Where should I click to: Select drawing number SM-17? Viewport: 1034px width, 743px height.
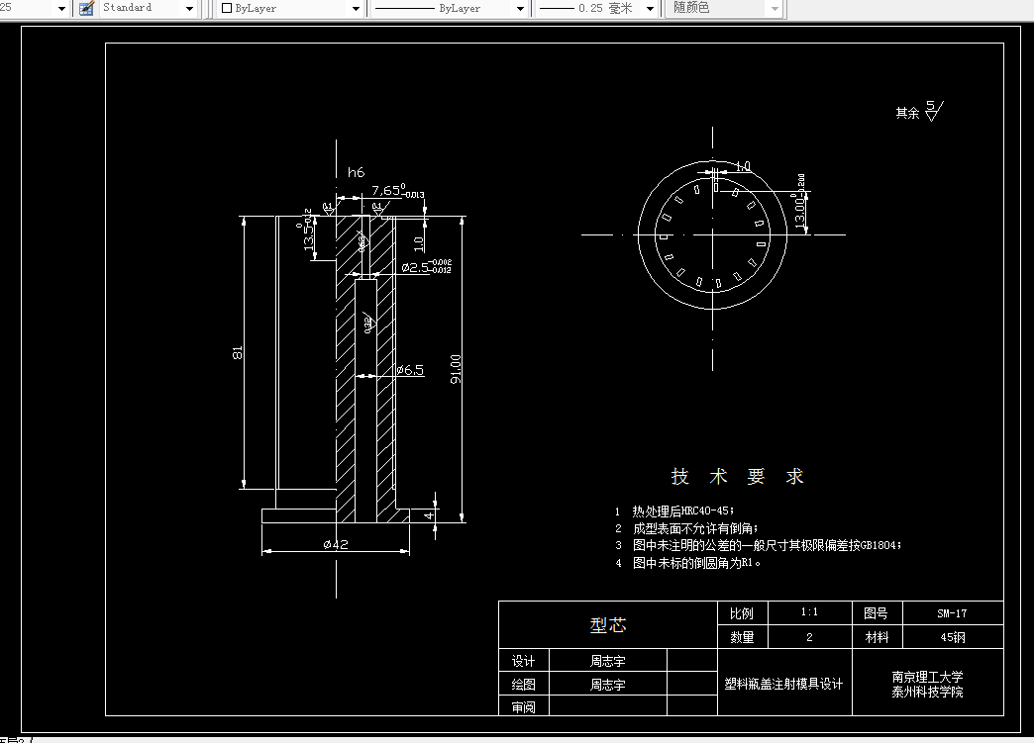[x=952, y=613]
